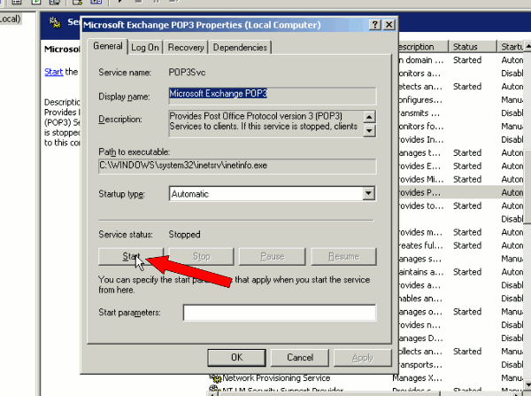Click the 'Stopped' service status text

[x=185, y=234]
